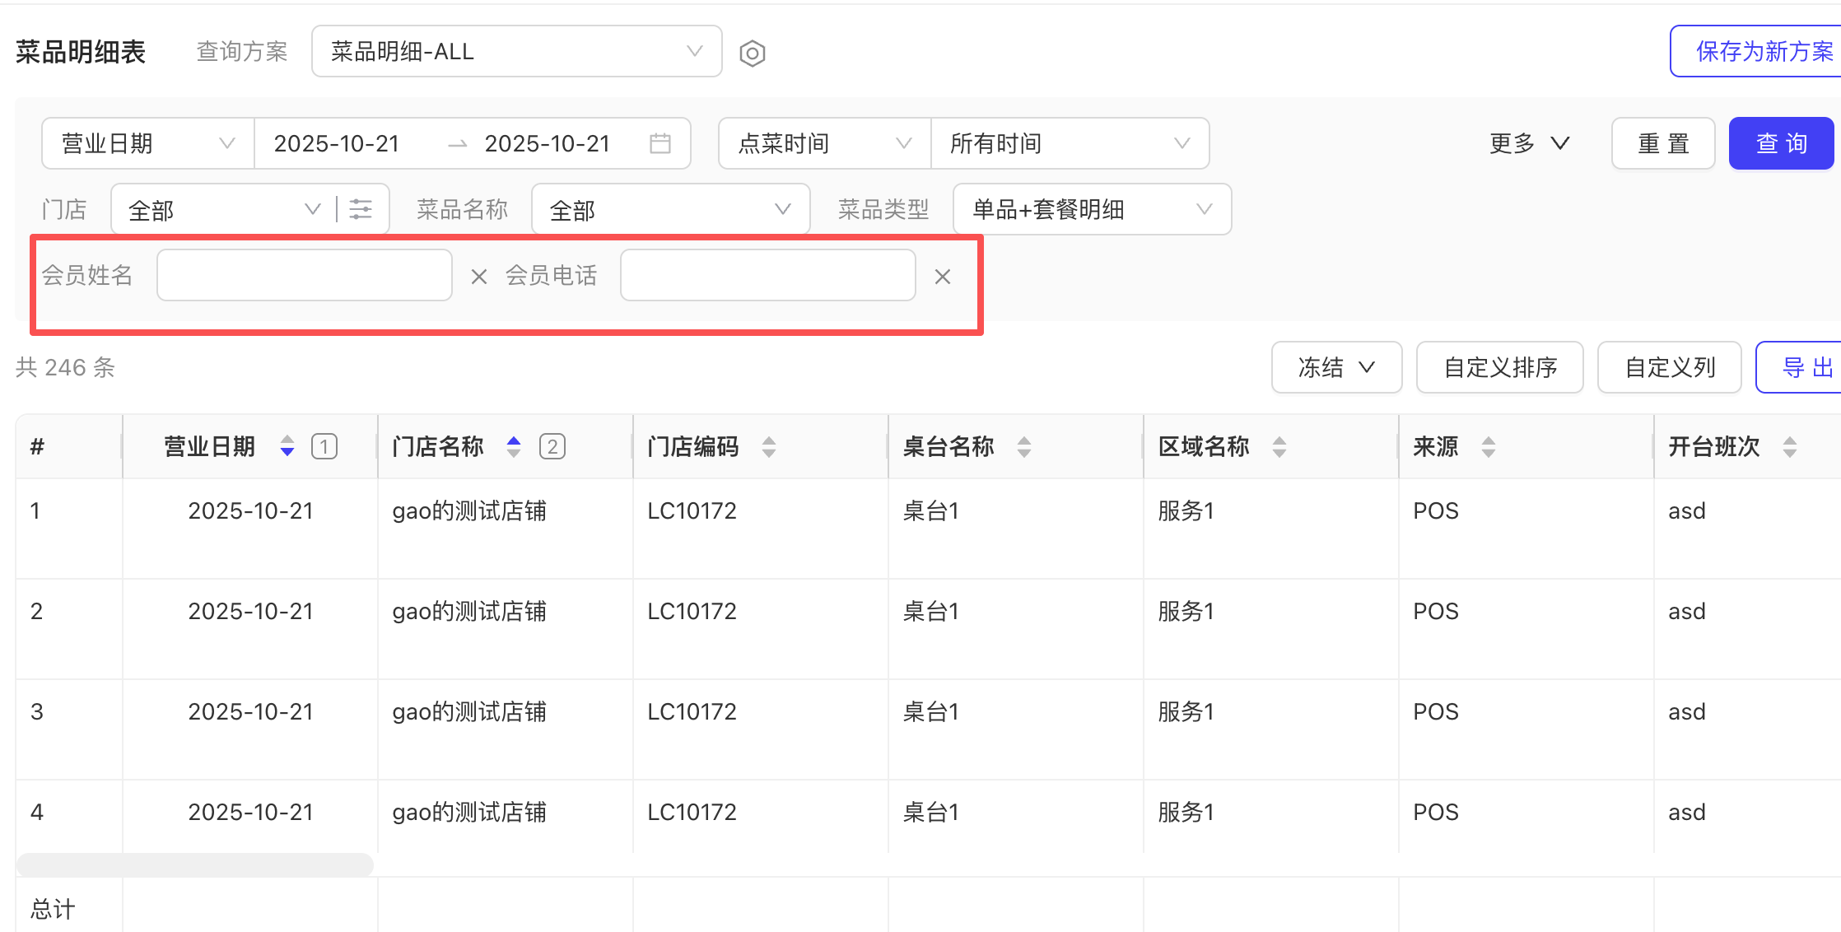Expand the 更多 filters option
Viewport: 1841px width, 932px height.
(x=1528, y=143)
